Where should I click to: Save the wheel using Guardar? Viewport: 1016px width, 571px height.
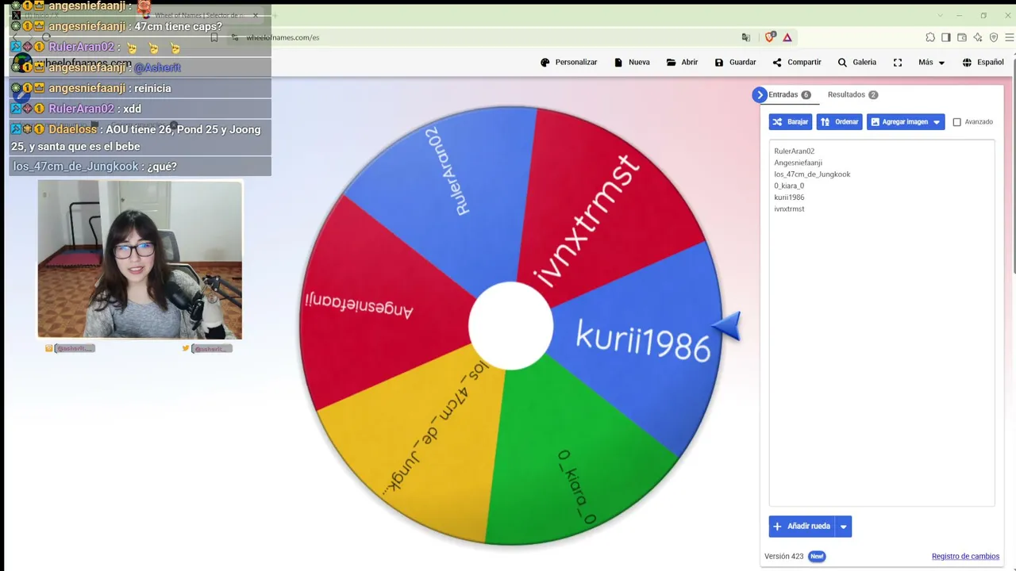[735, 62]
